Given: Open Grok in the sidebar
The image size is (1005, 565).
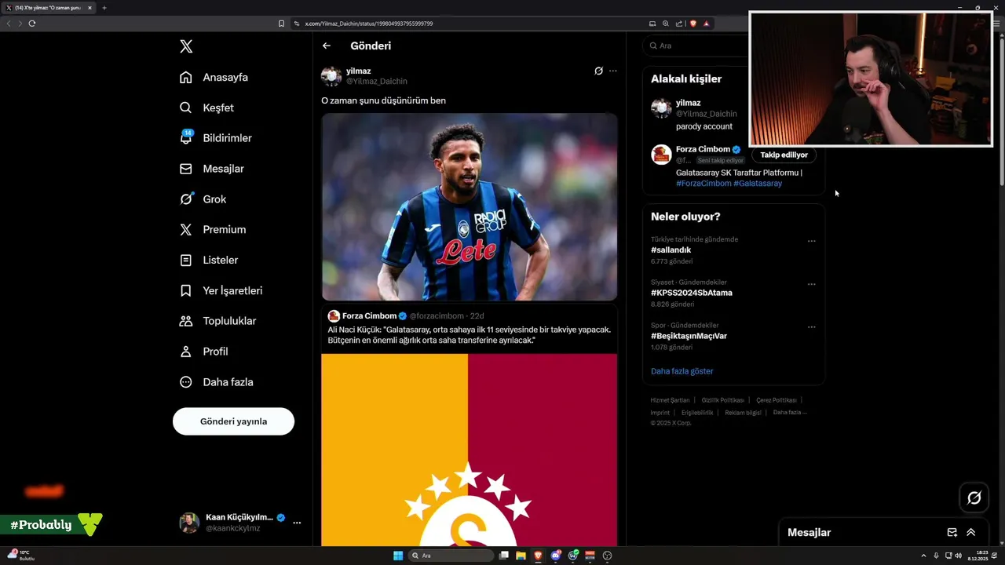Looking at the screenshot, I should [203, 199].
